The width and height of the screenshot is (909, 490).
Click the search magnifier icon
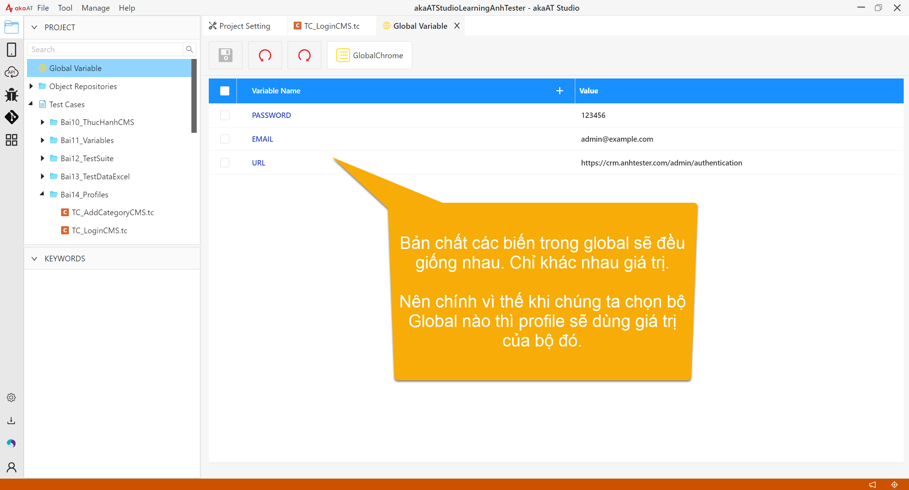pos(190,49)
